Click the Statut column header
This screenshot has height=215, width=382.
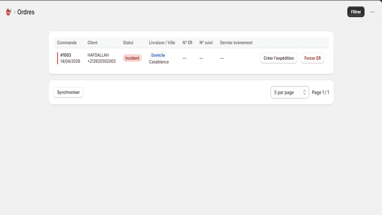click(128, 42)
